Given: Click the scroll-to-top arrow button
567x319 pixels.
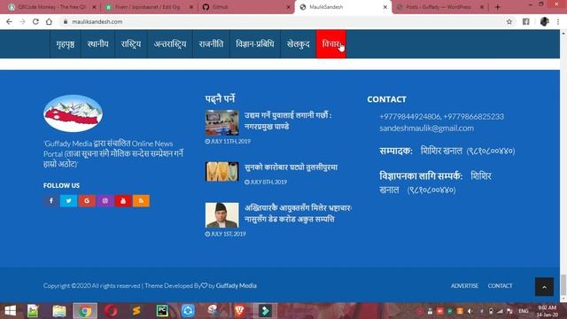Looking at the screenshot, I should pos(544,287).
